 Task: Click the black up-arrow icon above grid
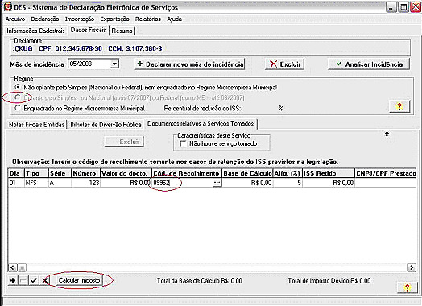(387, 134)
